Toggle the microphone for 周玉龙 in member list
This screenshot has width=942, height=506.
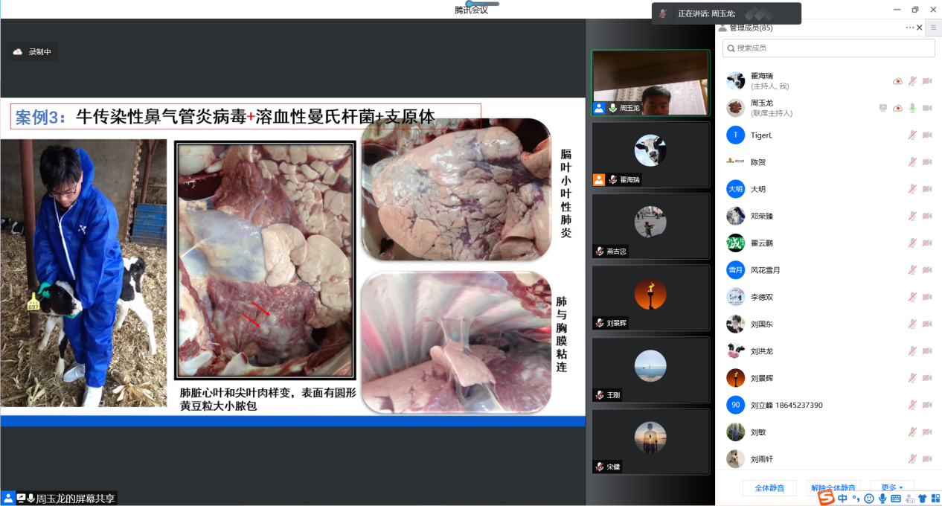click(912, 108)
